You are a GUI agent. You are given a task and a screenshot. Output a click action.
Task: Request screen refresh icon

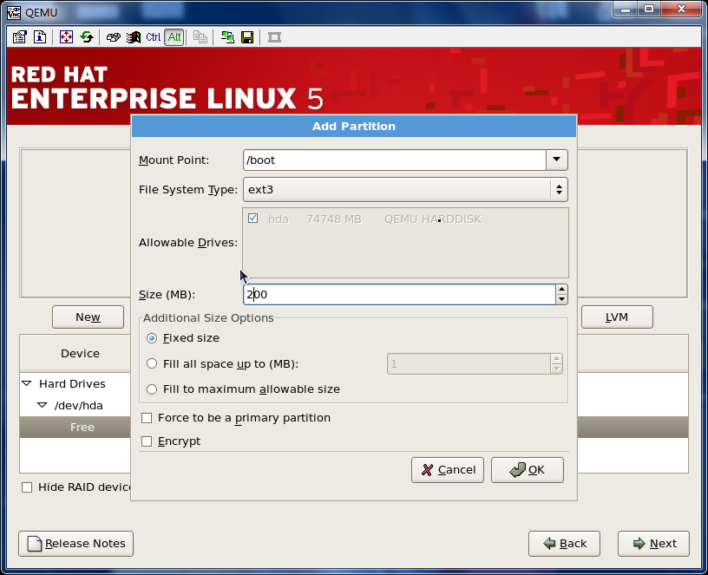[87, 37]
